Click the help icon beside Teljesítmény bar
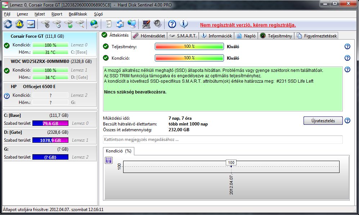The height and width of the screenshot is (215, 359). pos(347,46)
